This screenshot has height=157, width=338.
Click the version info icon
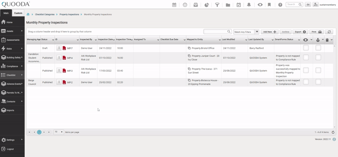(x=334, y=139)
